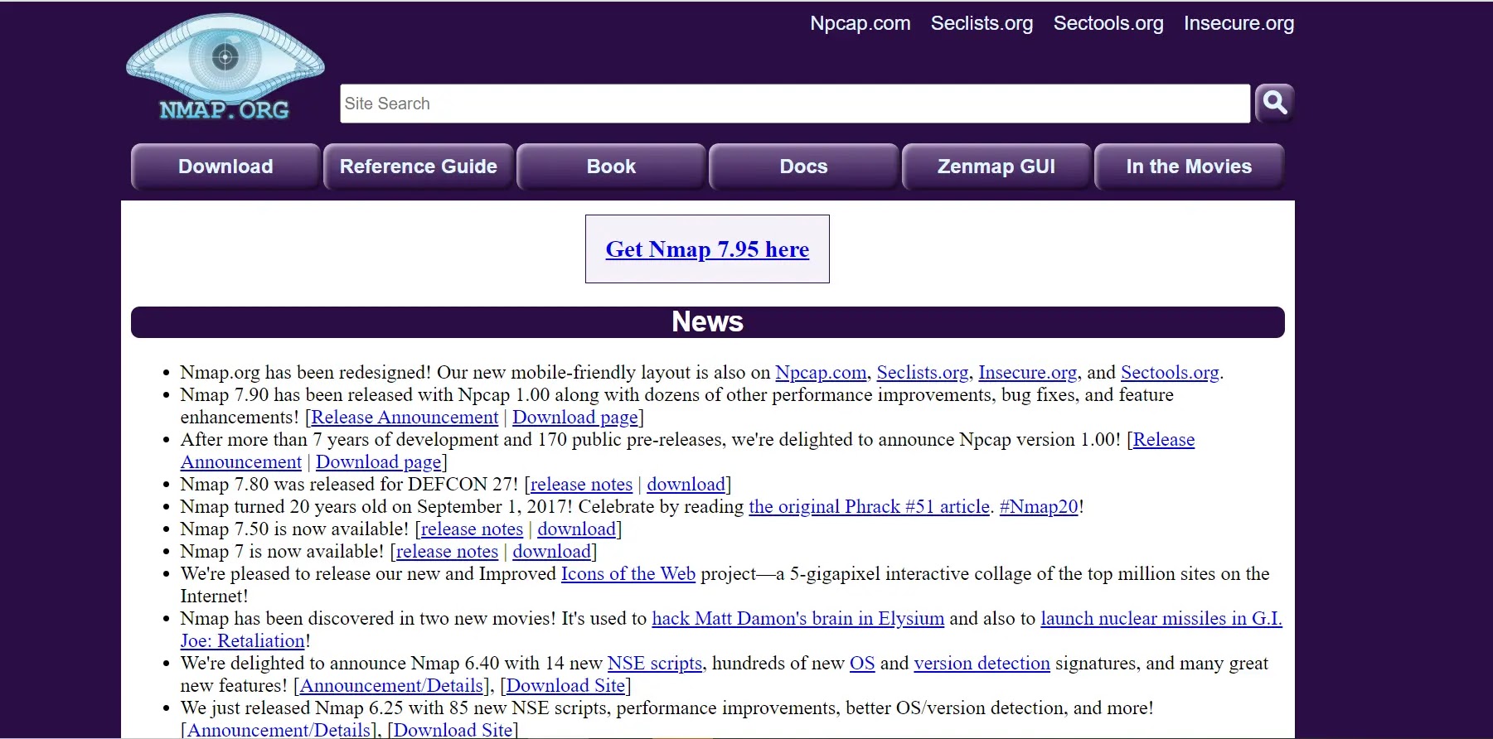Open hack Matt Damon's brain in Elysium link
The image size is (1493, 739).
click(x=798, y=619)
